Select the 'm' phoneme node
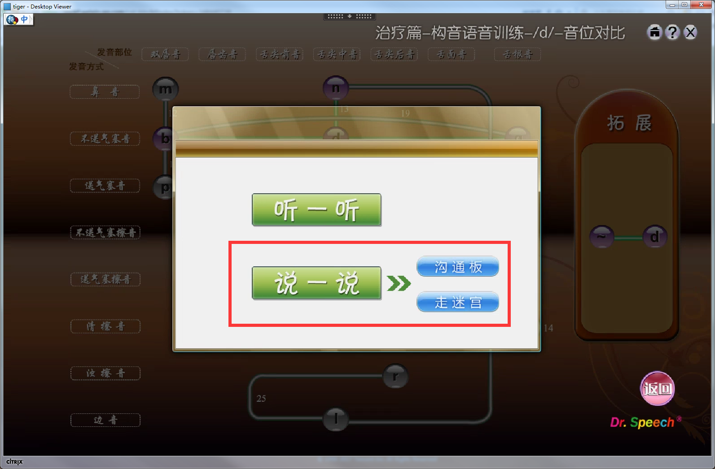The image size is (715, 469). coord(166,89)
